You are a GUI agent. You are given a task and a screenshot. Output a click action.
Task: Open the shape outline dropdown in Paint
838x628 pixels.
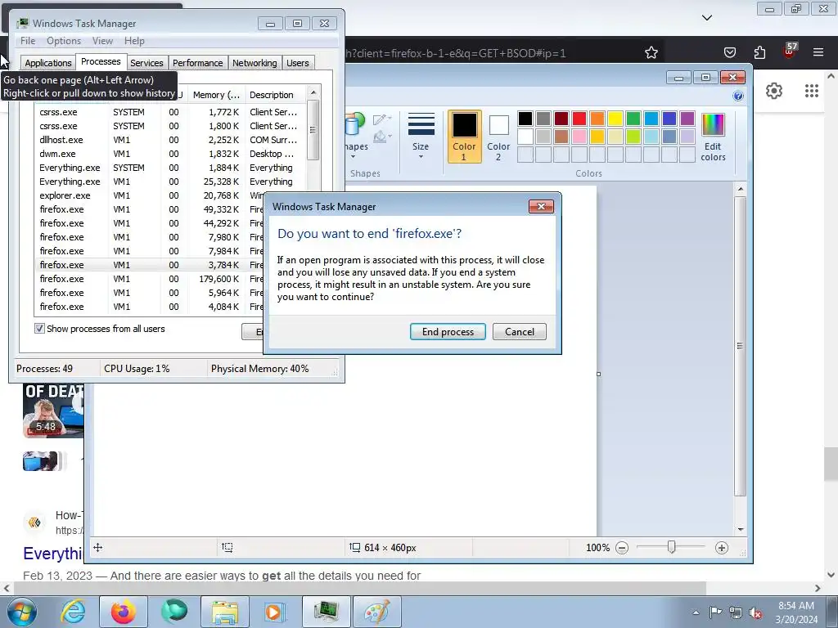coord(383,119)
